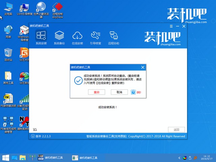Close the 装机吧装机工具 success dialog
The image size is (216, 162).
click(143, 67)
